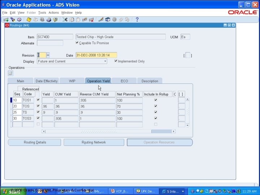Click the Close Form toolbar icon
The height and width of the screenshot is (195, 260).
[x=55, y=19]
